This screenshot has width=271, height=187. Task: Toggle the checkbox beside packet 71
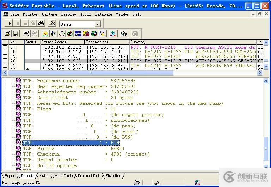click(x=5, y=66)
